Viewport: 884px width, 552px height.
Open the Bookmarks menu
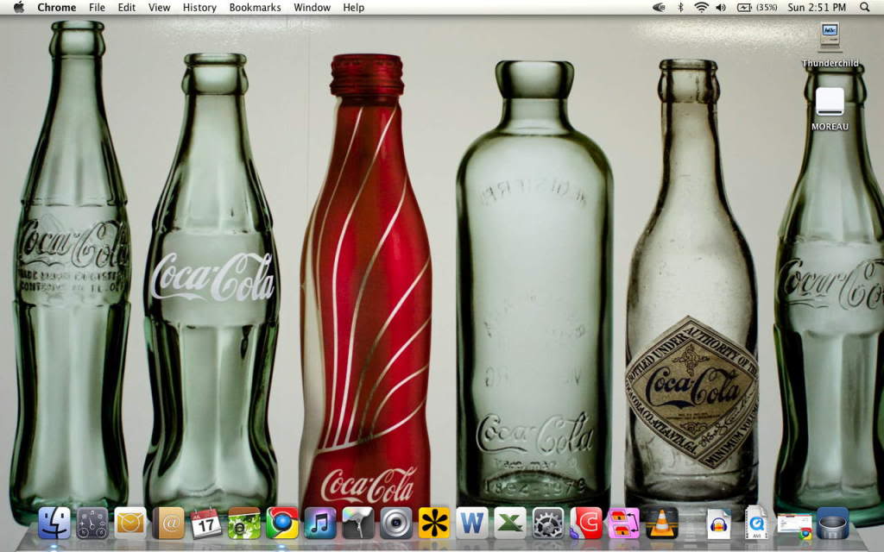(x=255, y=7)
